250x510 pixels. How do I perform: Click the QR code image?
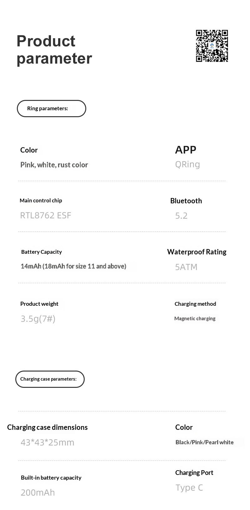(212, 46)
